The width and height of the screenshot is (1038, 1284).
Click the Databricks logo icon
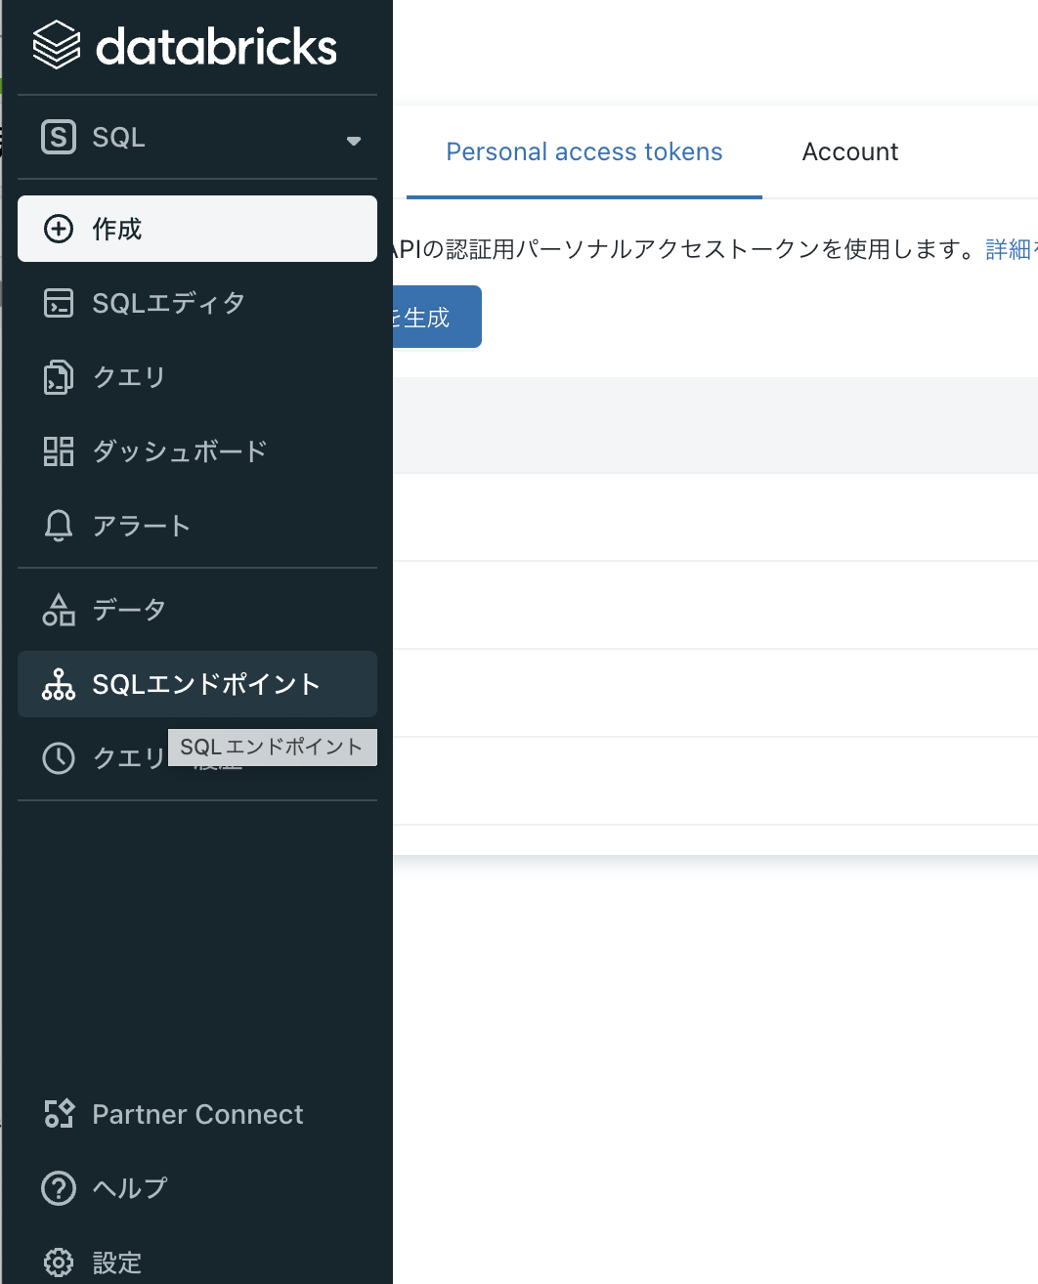pyautogui.click(x=57, y=46)
